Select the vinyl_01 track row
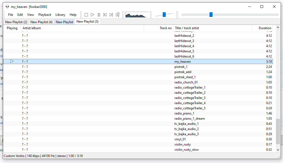This screenshot has width=283, height=163. [180, 139]
